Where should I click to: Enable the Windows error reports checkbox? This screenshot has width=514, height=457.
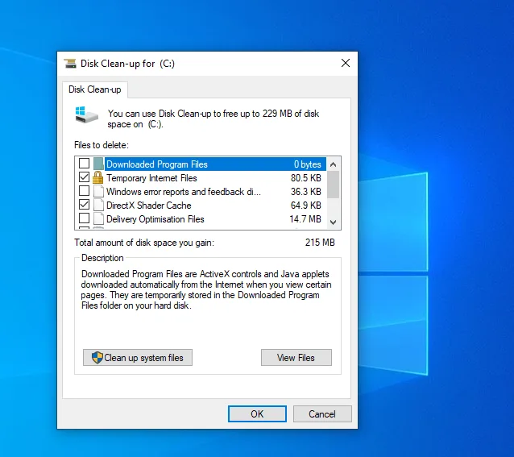pyautogui.click(x=84, y=192)
